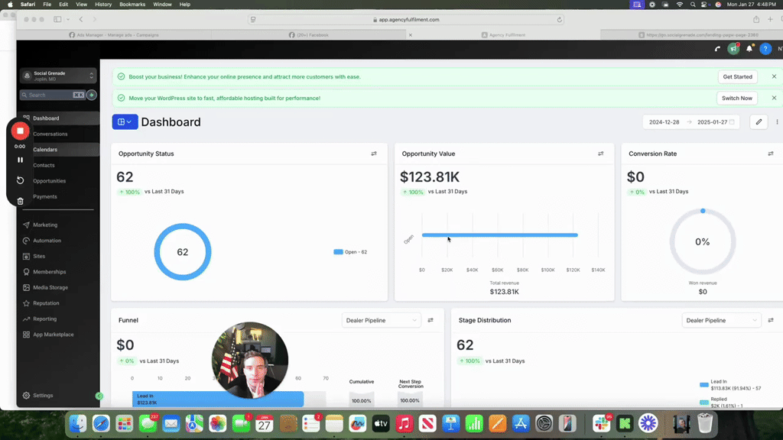Open Settings gear in sidebar
The width and height of the screenshot is (783, 440).
(x=26, y=396)
